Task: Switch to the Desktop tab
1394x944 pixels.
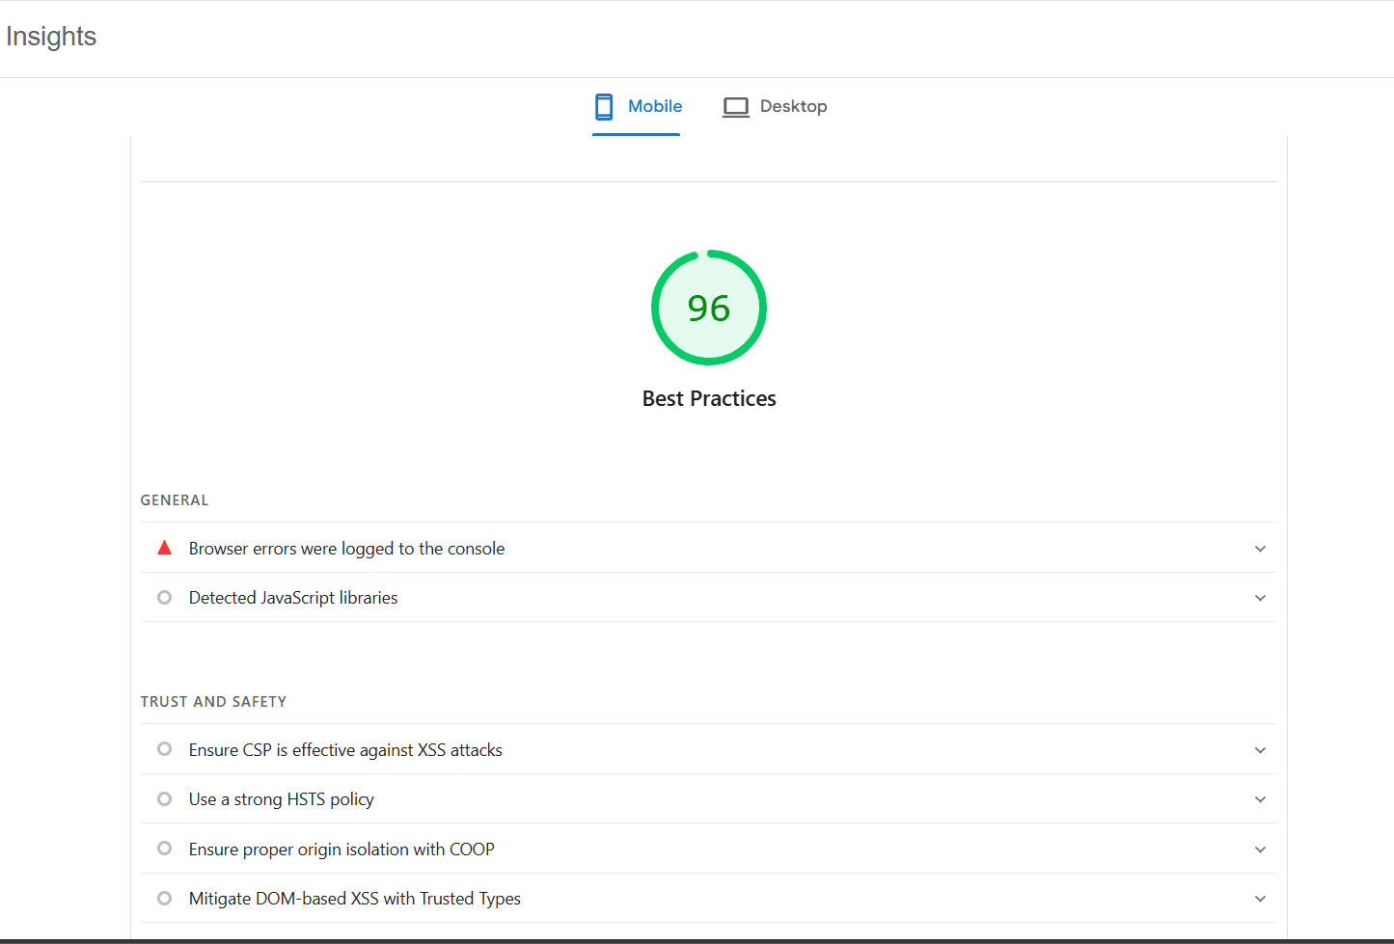Action: (x=776, y=106)
